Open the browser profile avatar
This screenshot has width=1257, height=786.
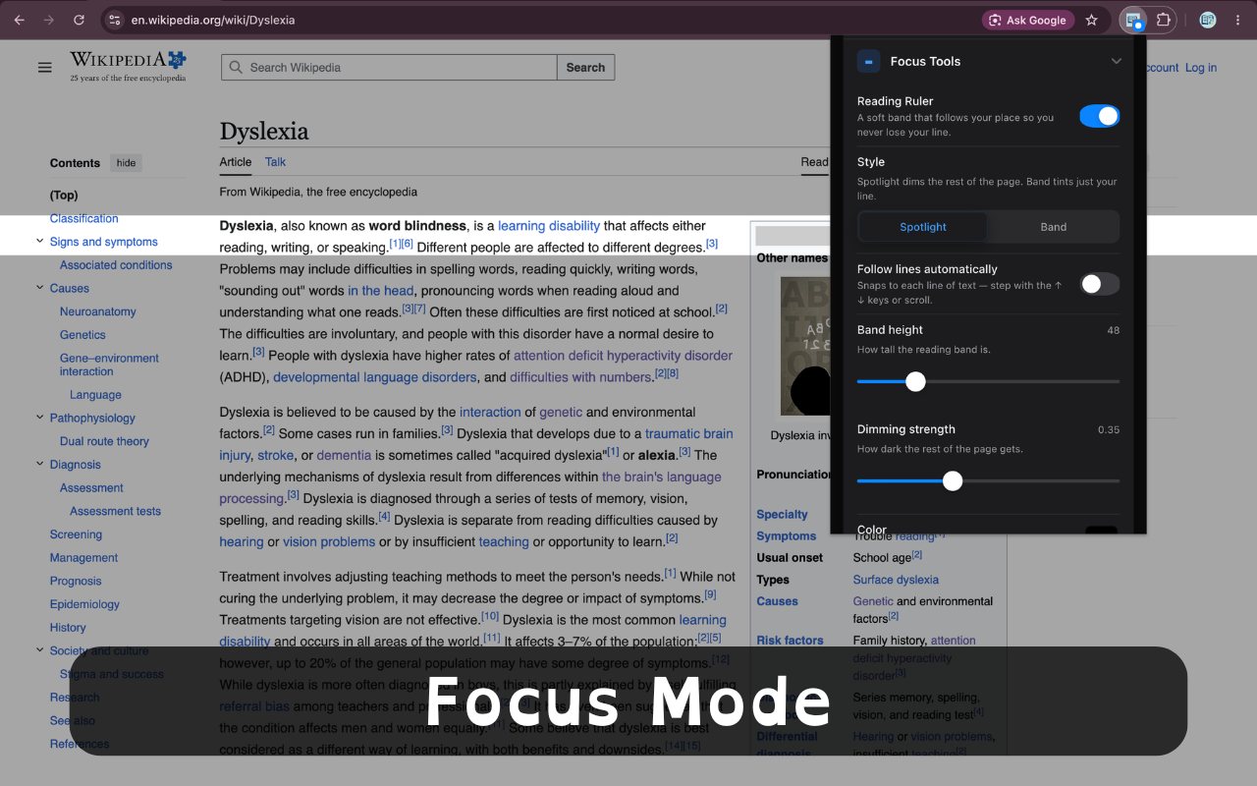point(1208,20)
